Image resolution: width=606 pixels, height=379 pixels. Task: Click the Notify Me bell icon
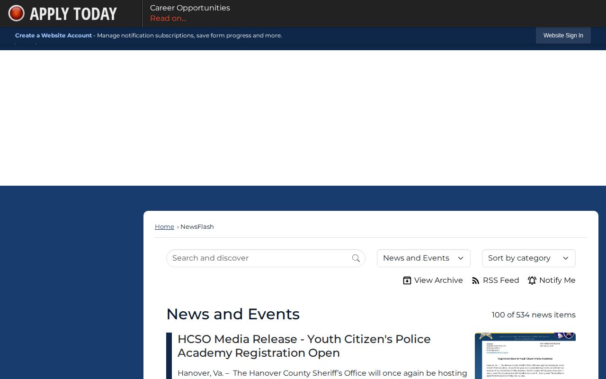point(532,280)
